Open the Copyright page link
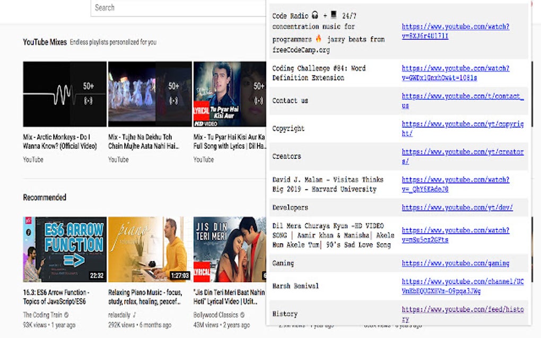This screenshot has height=338, width=541. (x=462, y=129)
